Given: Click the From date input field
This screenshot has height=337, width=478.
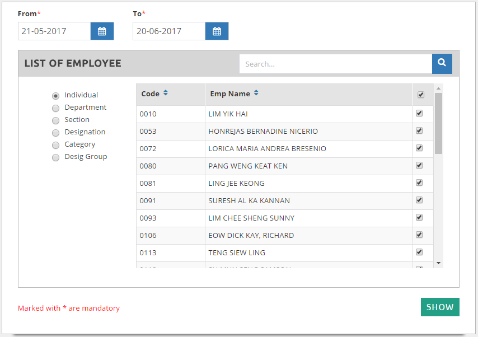Looking at the screenshot, I should [x=54, y=31].
